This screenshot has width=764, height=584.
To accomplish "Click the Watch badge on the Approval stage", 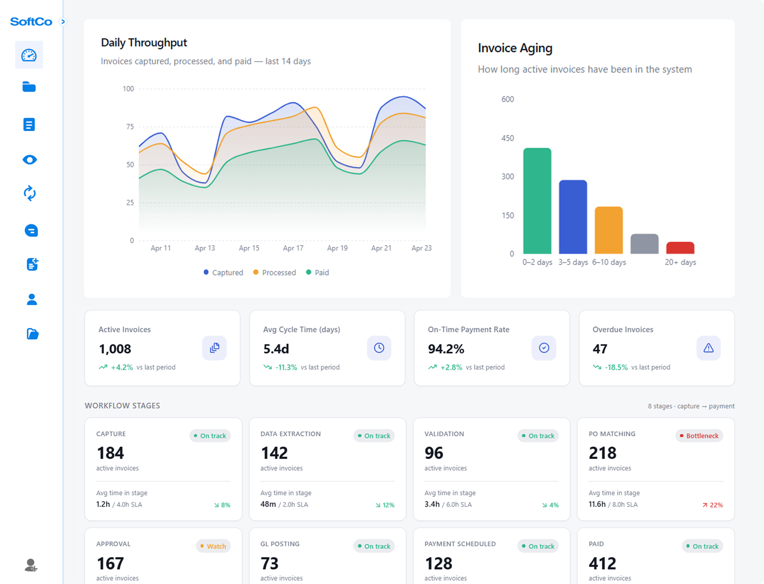I will tap(213, 546).
